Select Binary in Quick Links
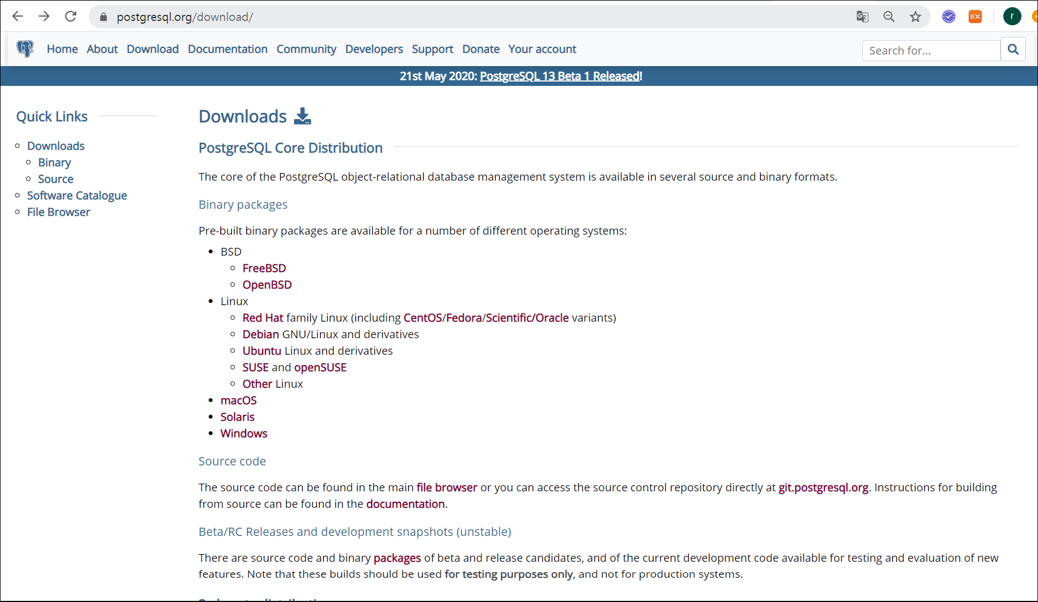The image size is (1038, 602). 55,162
